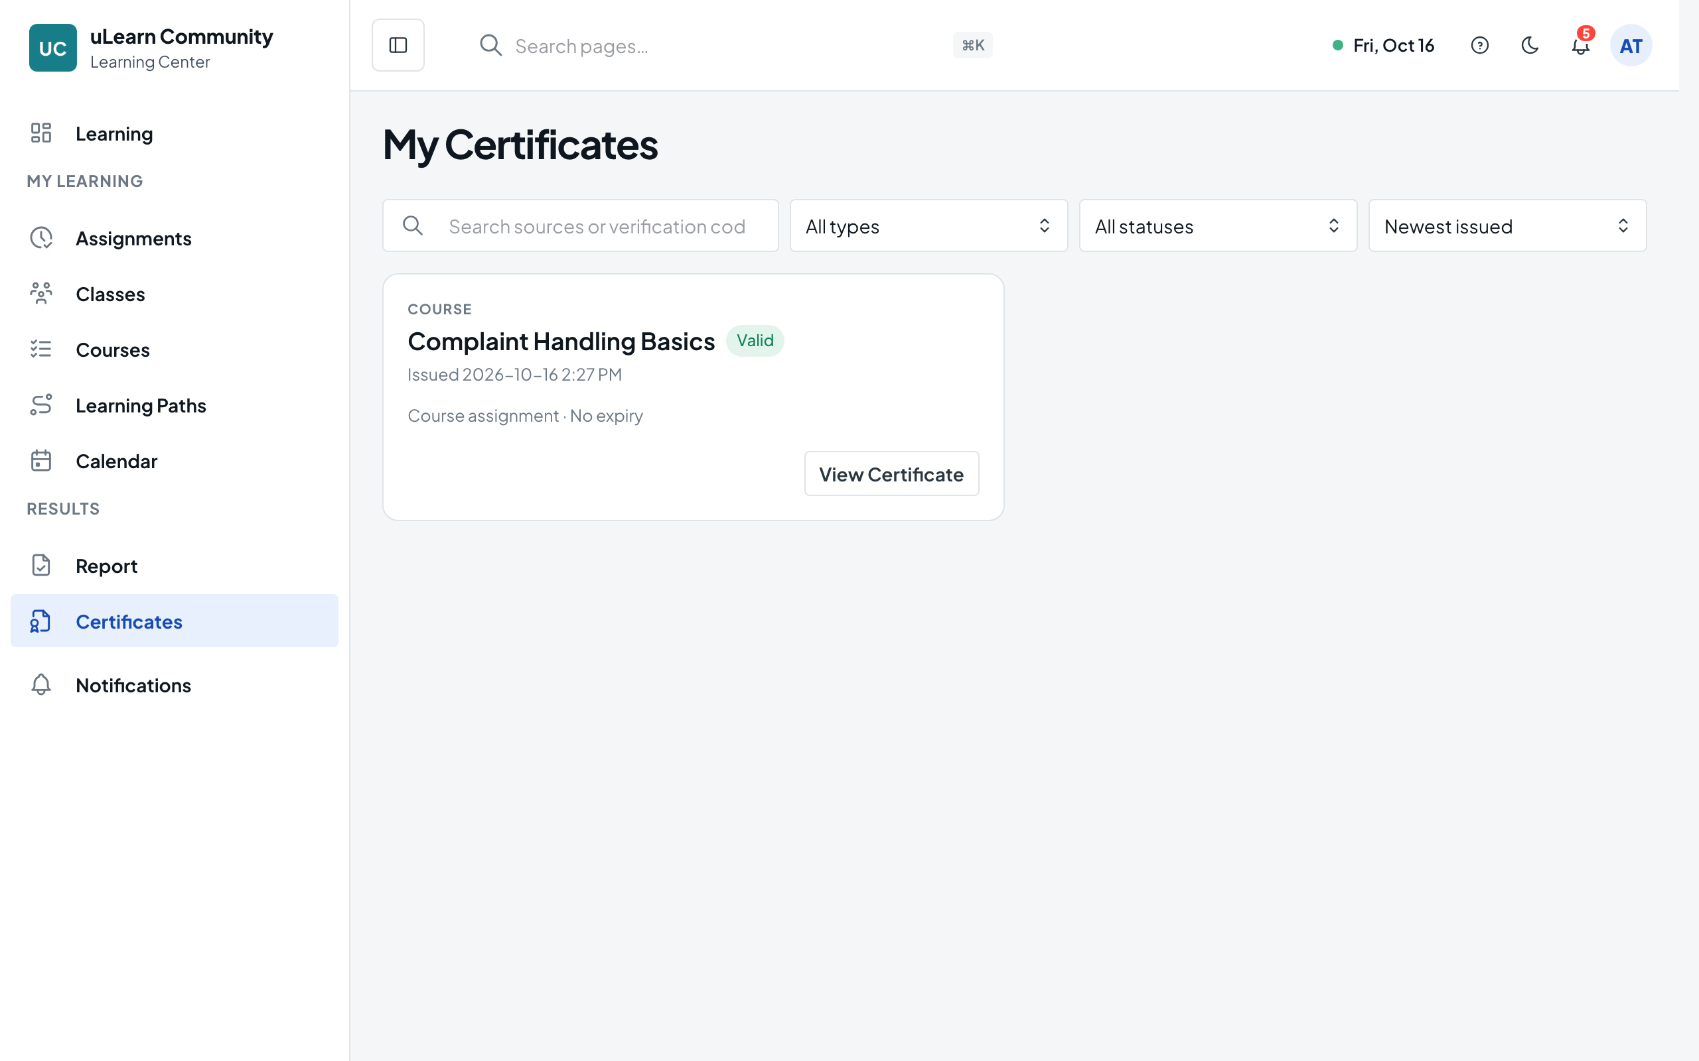Toggle the sidebar panel button

click(398, 46)
